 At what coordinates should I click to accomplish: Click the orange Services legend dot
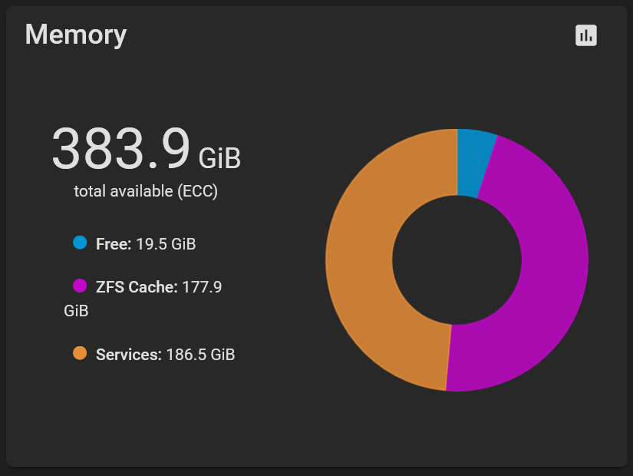pyautogui.click(x=80, y=353)
